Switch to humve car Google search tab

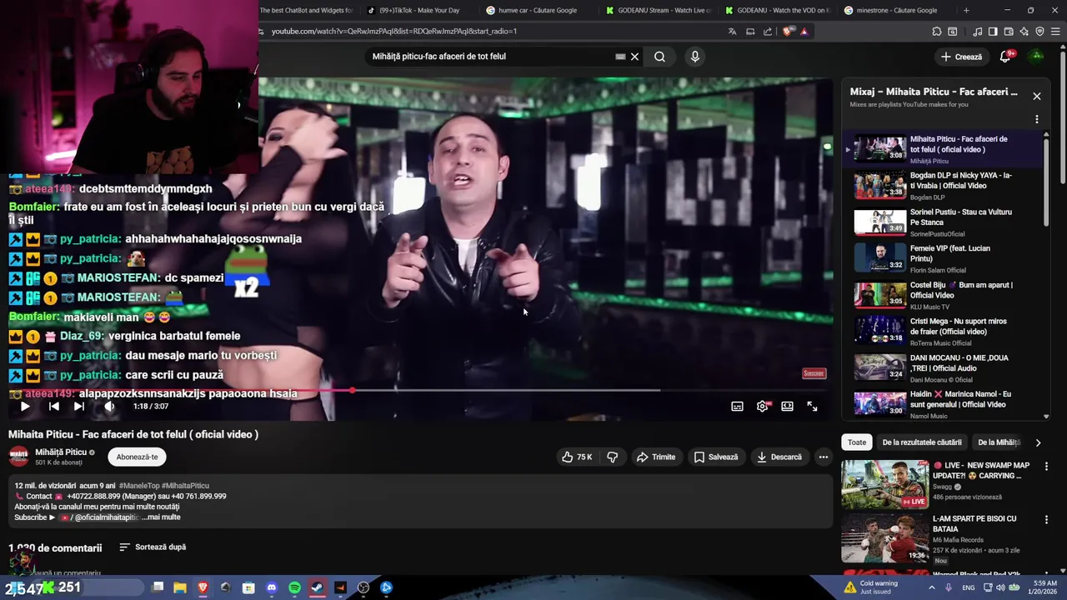pos(538,10)
